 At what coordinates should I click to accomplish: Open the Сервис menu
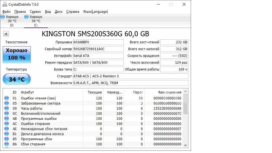pyautogui.click(x=35, y=12)
